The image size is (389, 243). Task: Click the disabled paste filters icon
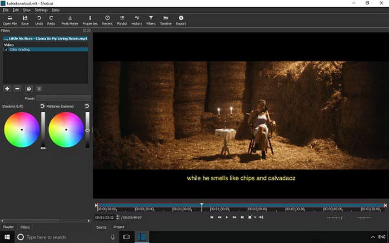click(x=39, y=89)
